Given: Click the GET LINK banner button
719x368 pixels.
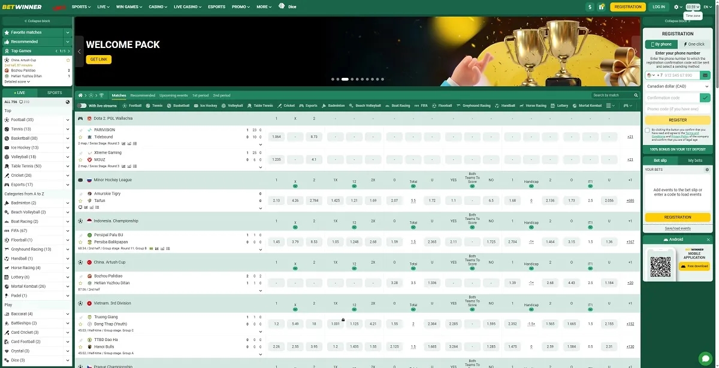Looking at the screenshot, I should click(x=99, y=59).
